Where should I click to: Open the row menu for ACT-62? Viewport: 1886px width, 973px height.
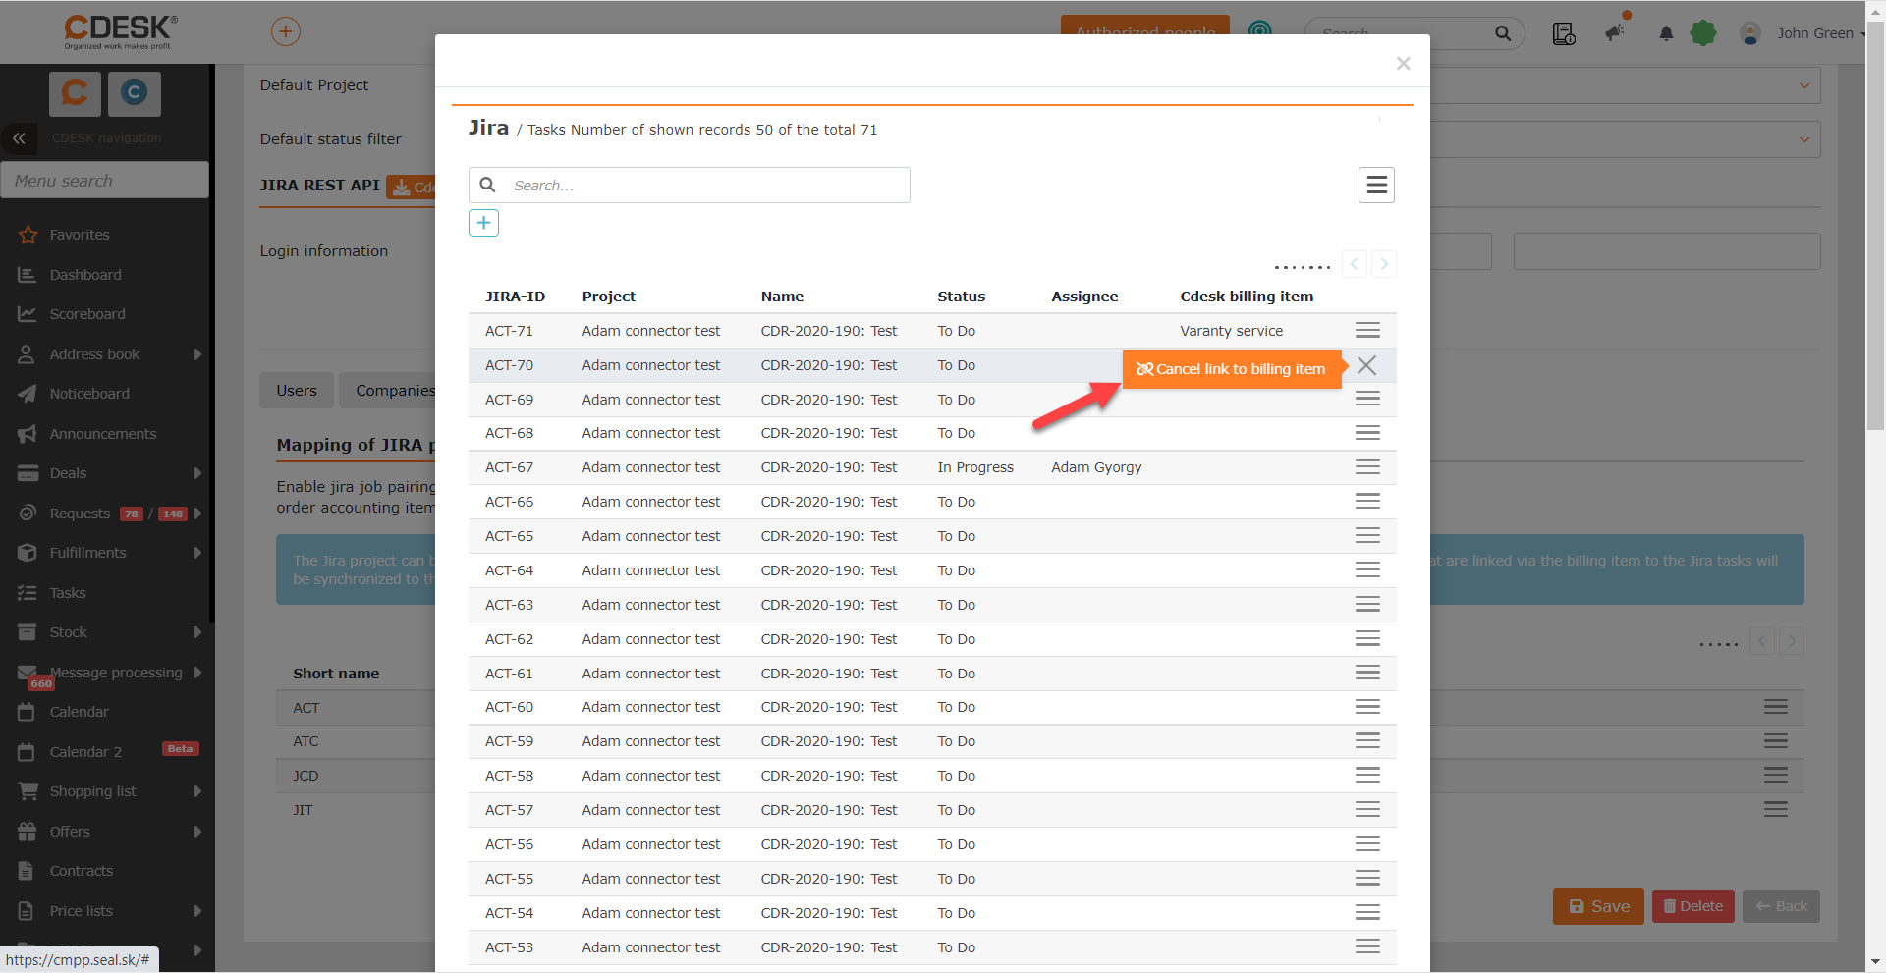click(x=1367, y=639)
